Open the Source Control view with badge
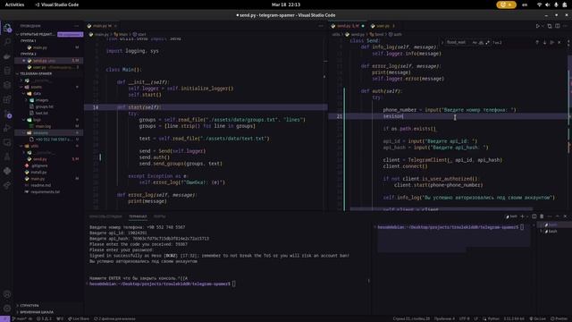The image size is (572, 322). 7,114
